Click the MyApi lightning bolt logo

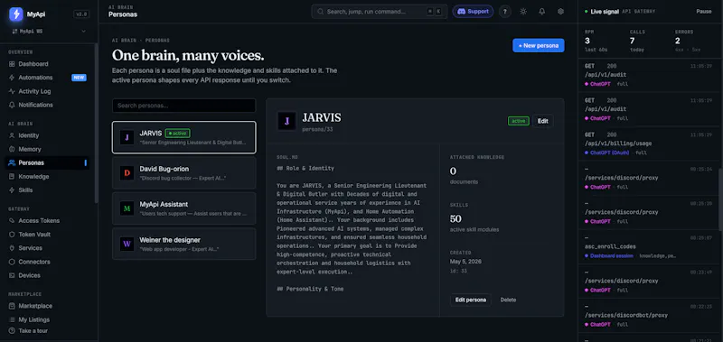coord(16,14)
